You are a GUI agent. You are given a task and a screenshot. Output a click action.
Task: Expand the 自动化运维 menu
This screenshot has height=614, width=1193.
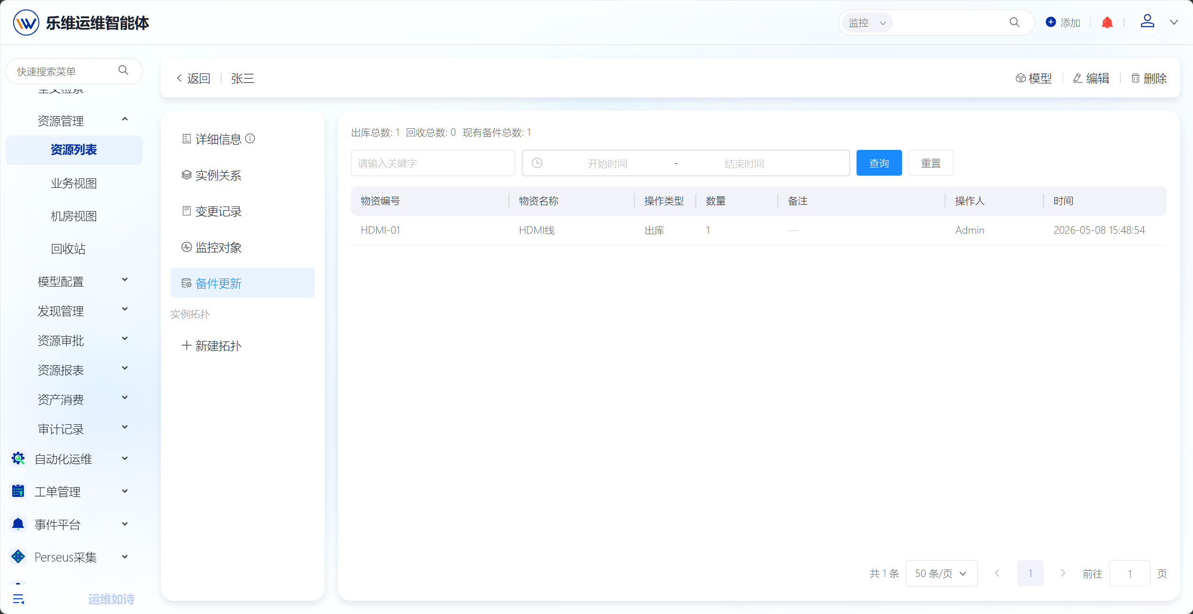pyautogui.click(x=125, y=459)
